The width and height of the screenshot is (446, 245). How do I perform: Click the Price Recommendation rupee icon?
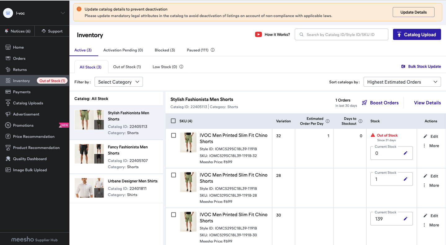[x=8, y=137]
